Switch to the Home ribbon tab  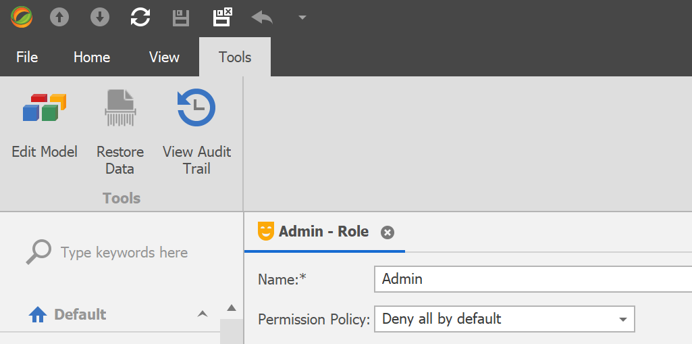coord(92,57)
